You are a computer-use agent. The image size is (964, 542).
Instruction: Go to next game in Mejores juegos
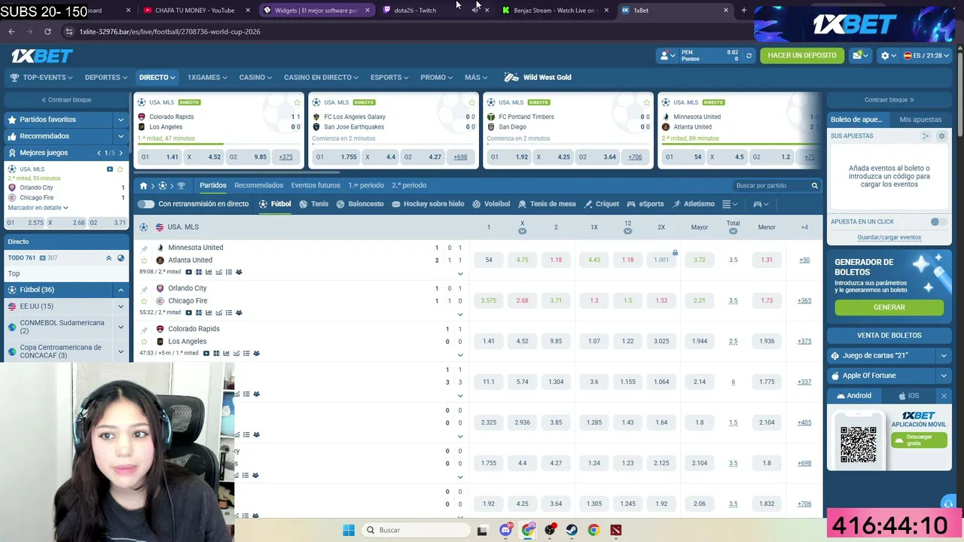(x=120, y=153)
